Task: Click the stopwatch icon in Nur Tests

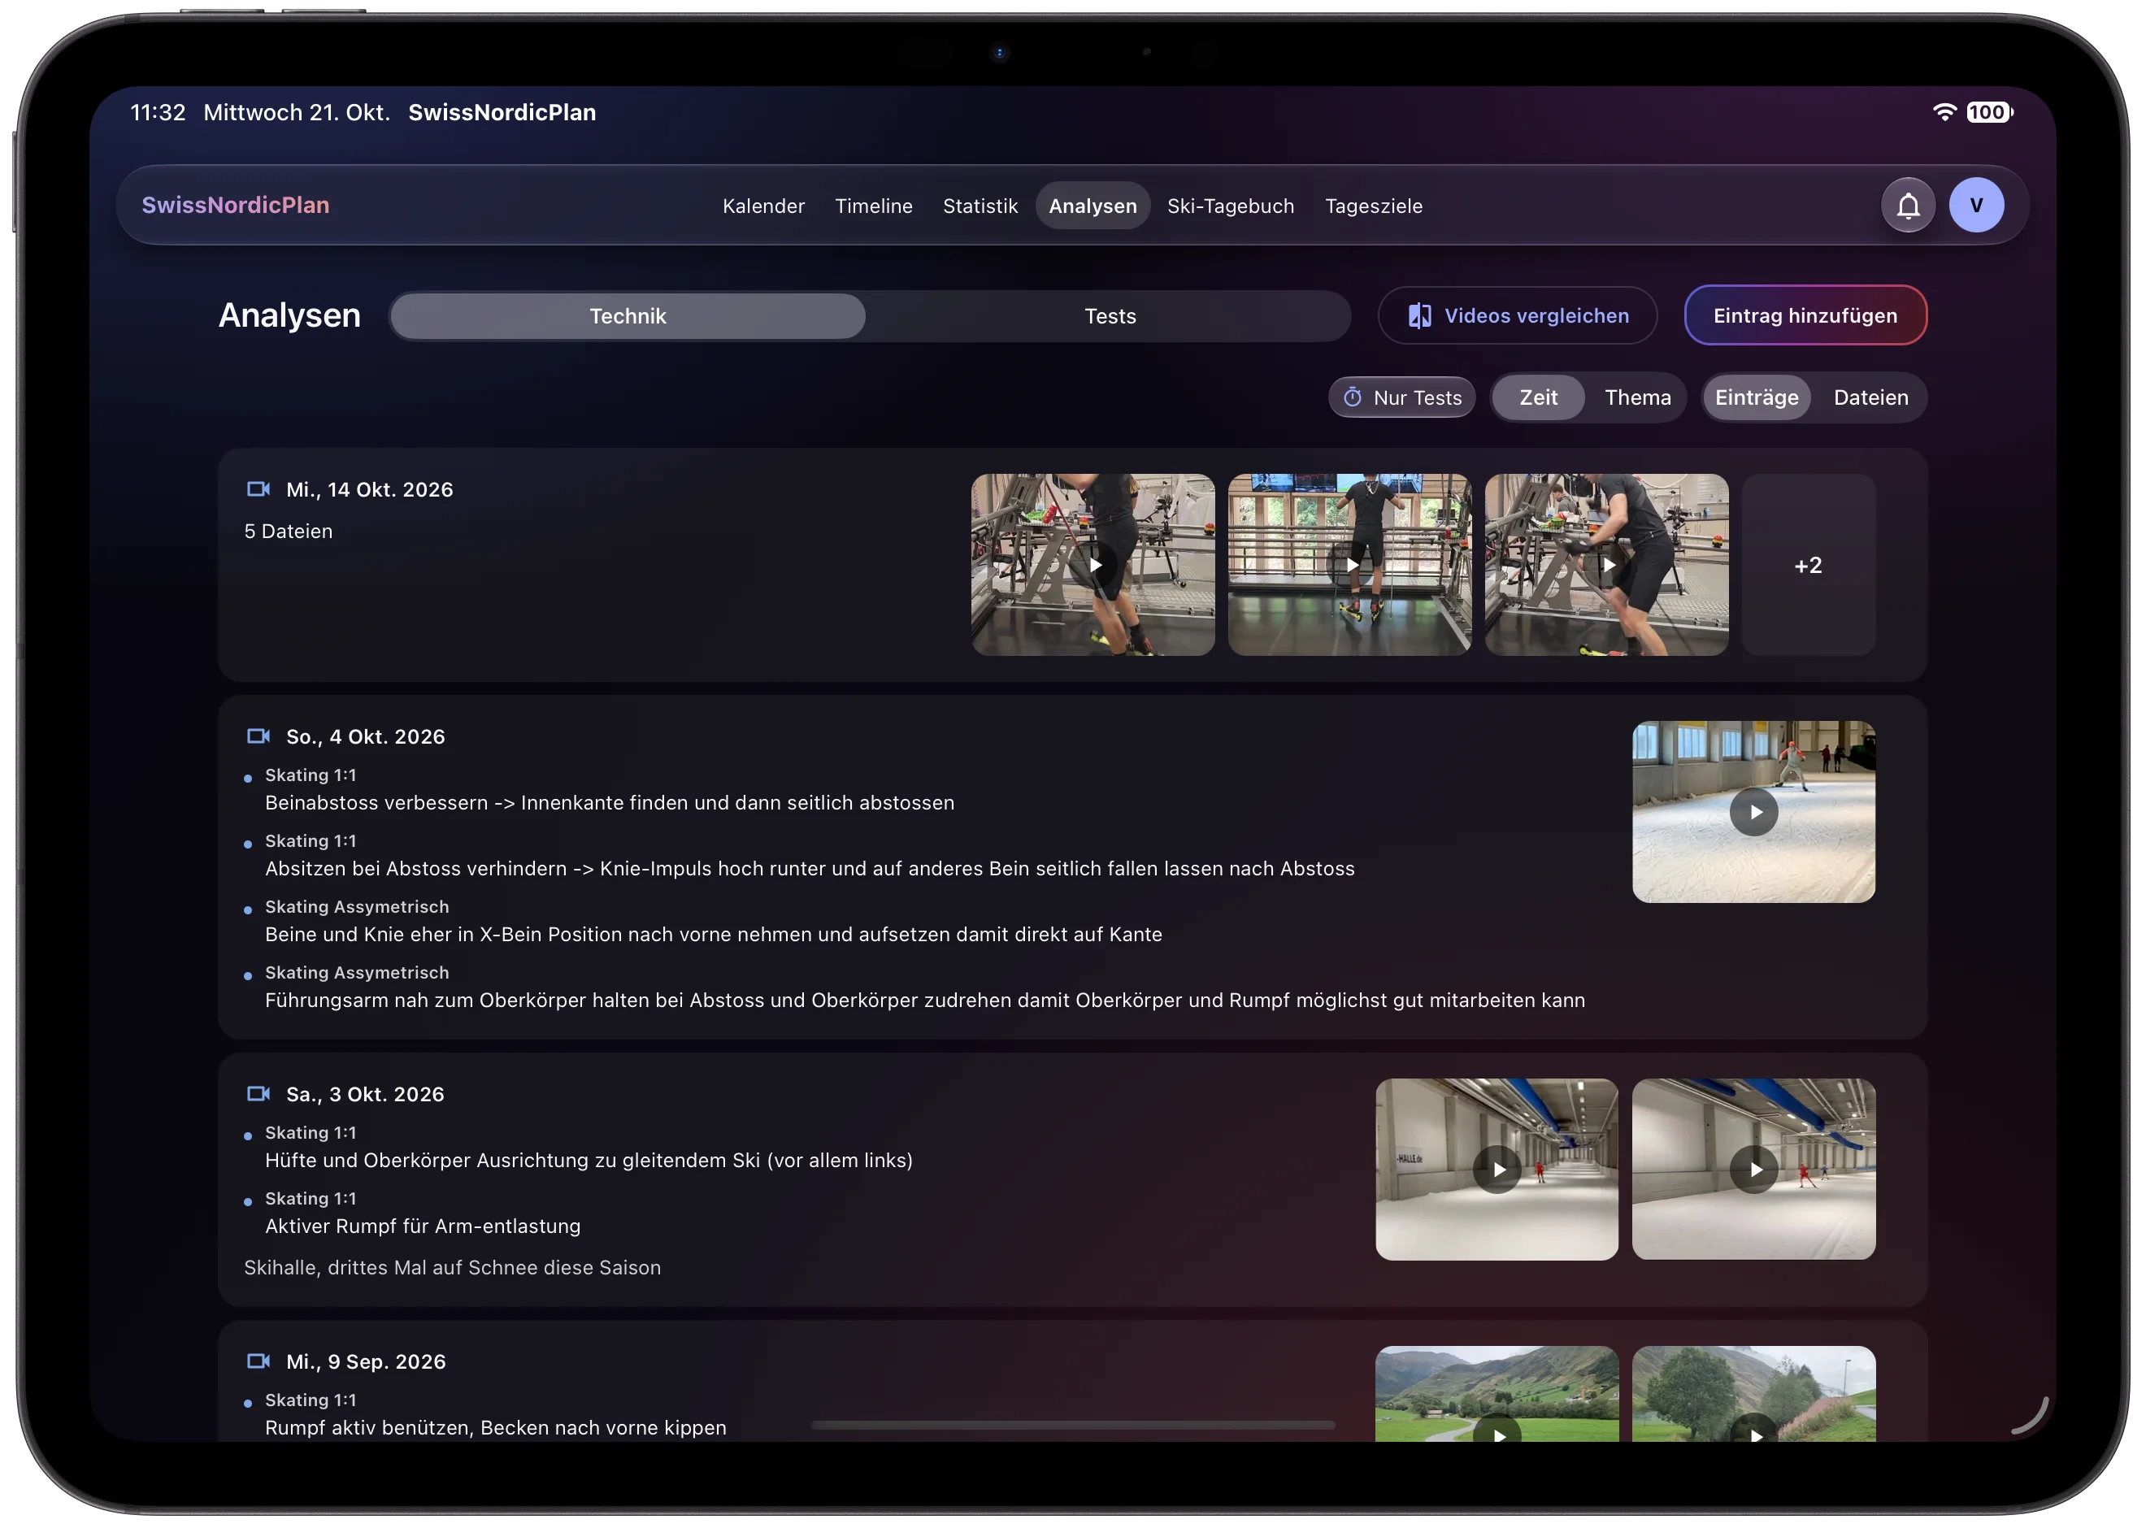Action: (1352, 398)
